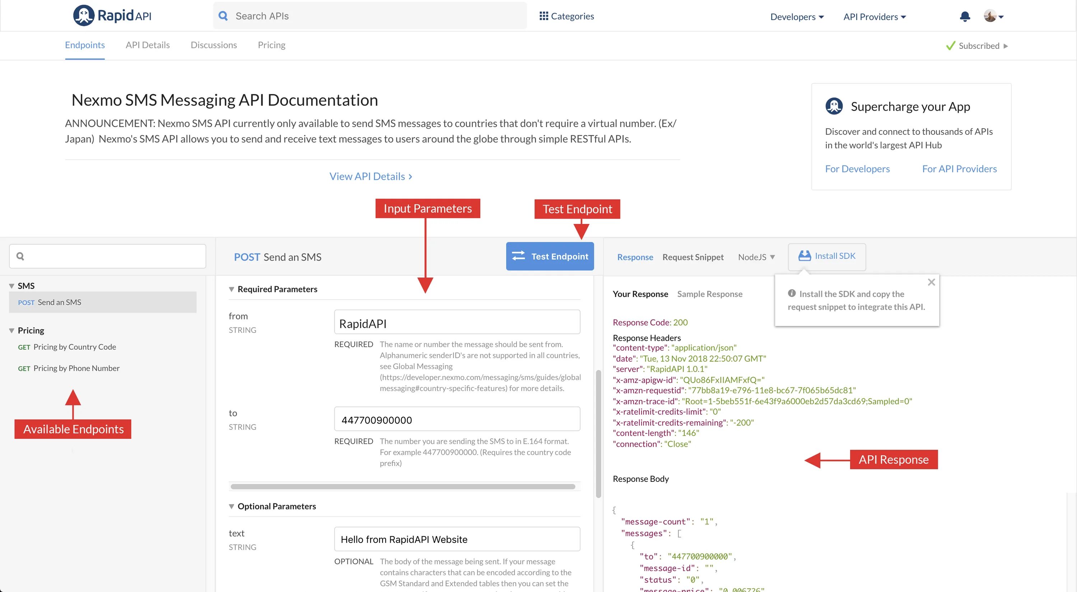Click the search magnifier icon in top bar

point(223,16)
